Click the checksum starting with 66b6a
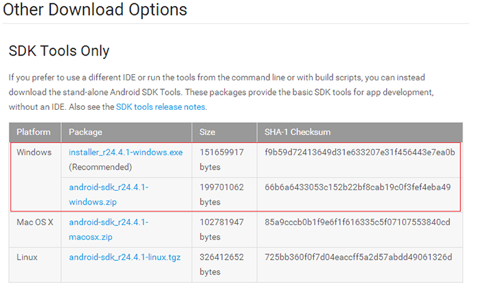Image resolution: width=481 pixels, height=287 pixels. click(357, 187)
